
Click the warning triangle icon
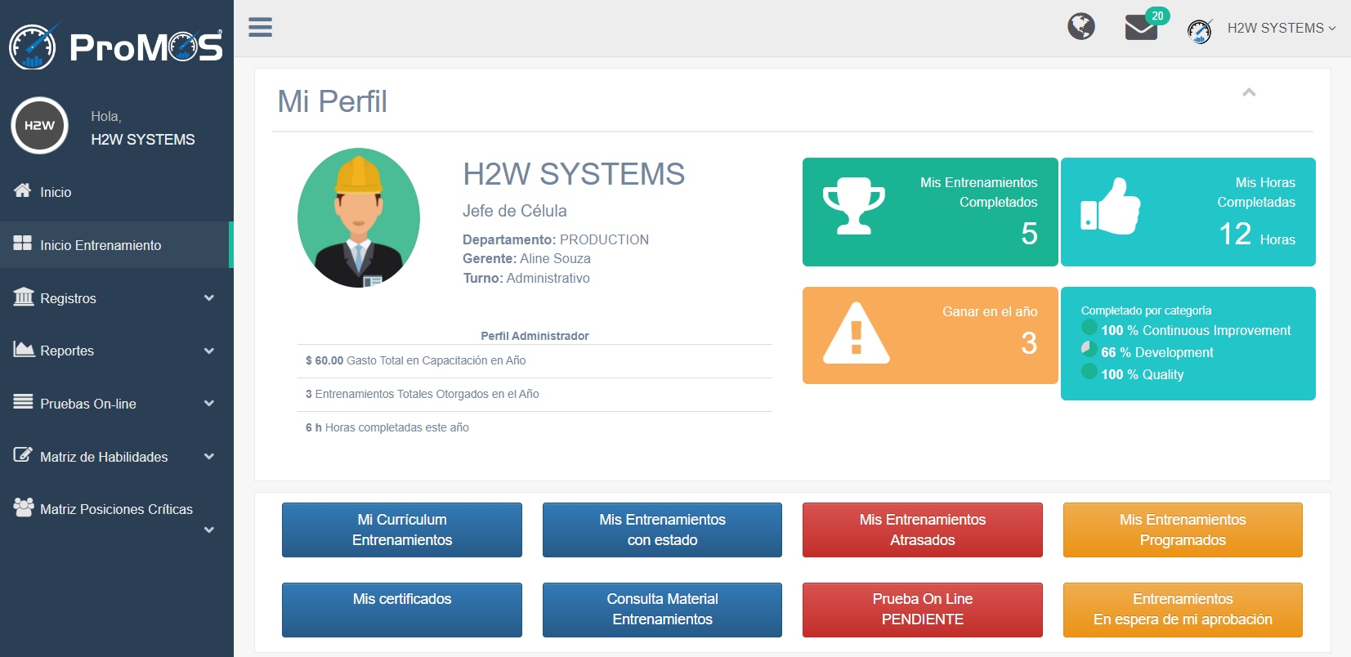click(856, 333)
